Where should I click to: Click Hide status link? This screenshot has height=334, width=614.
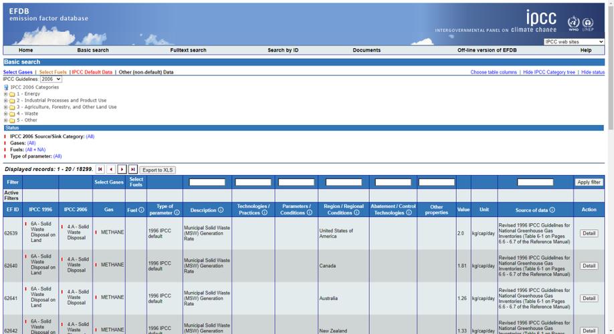coord(593,72)
